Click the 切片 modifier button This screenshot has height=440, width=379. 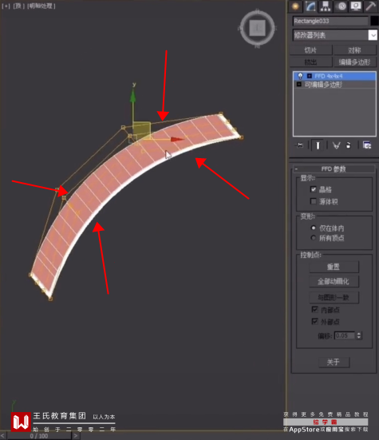pos(310,50)
